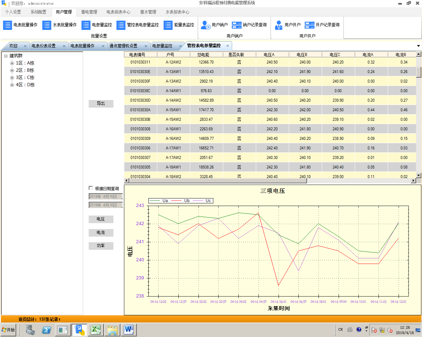Expand the 1区：A栋 tree node
This screenshot has width=422, height=337.
pos(12,63)
